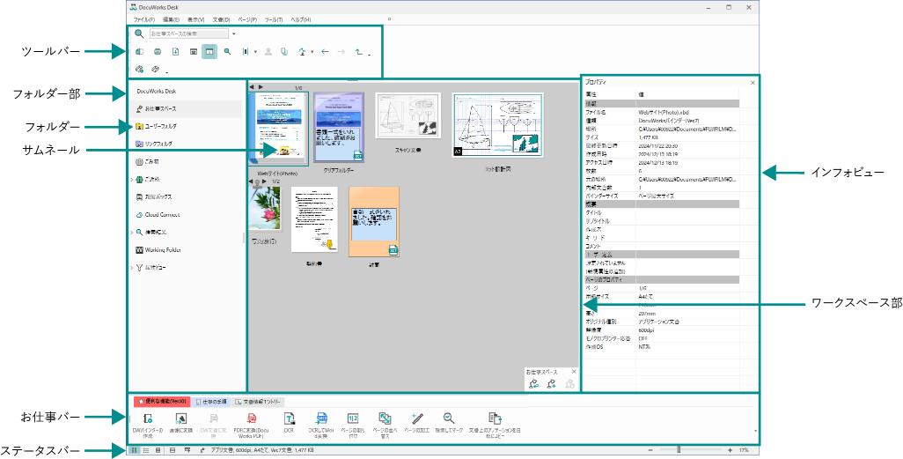The height and width of the screenshot is (459, 903).
Task: Open the 表示(V) menu
Action: pyautogui.click(x=195, y=19)
